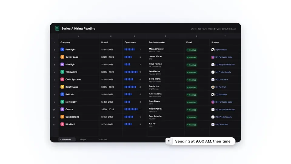This screenshot has height=164, width=291.
Task: Click Tallowbird's open roles bar
Action: tap(131, 72)
